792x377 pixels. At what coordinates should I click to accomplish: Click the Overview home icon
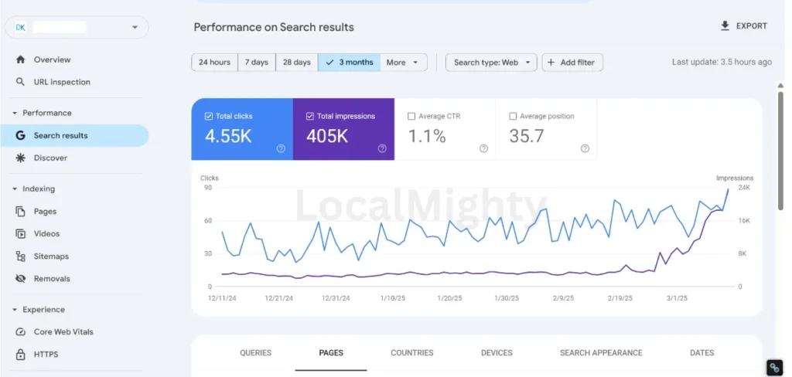coord(20,59)
